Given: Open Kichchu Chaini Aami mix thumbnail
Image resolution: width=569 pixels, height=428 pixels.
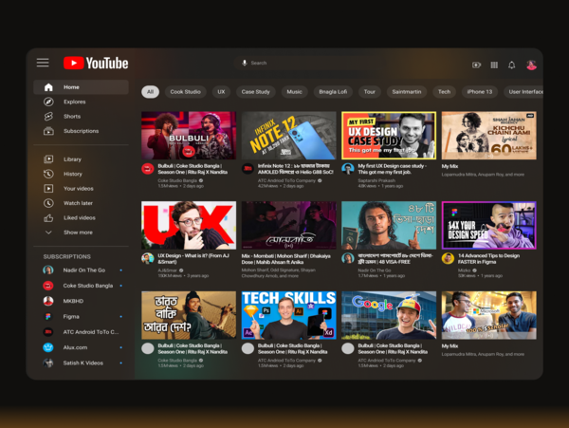Looking at the screenshot, I should [488, 136].
